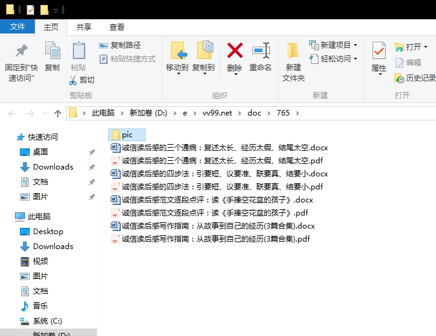Click the 属性 (properties) checkmark icon
Screen dimensions: 436x336
click(x=379, y=50)
